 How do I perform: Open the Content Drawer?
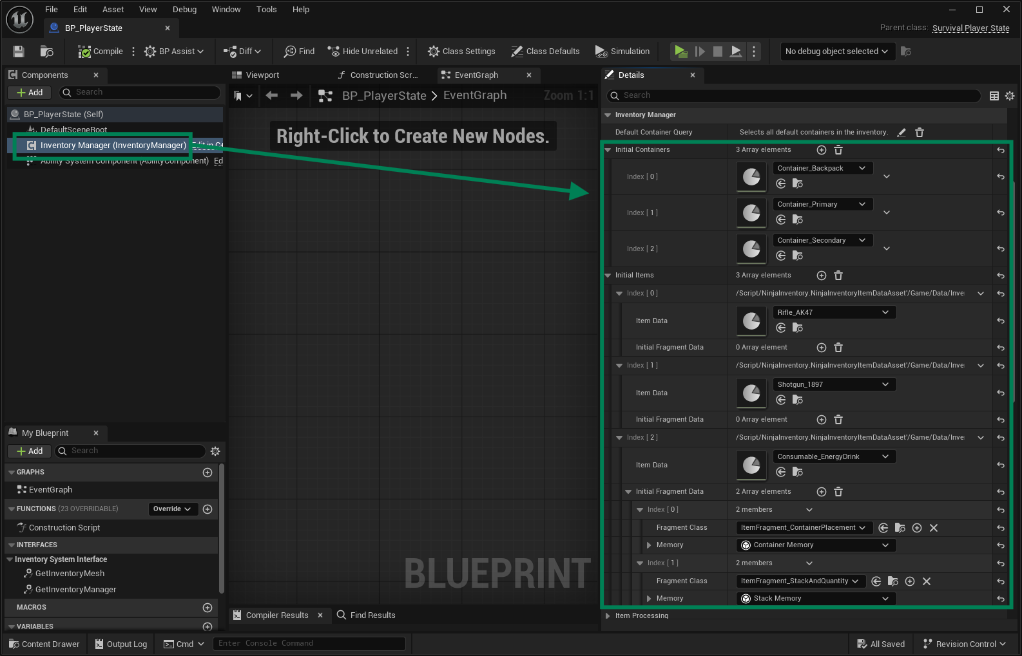point(44,644)
